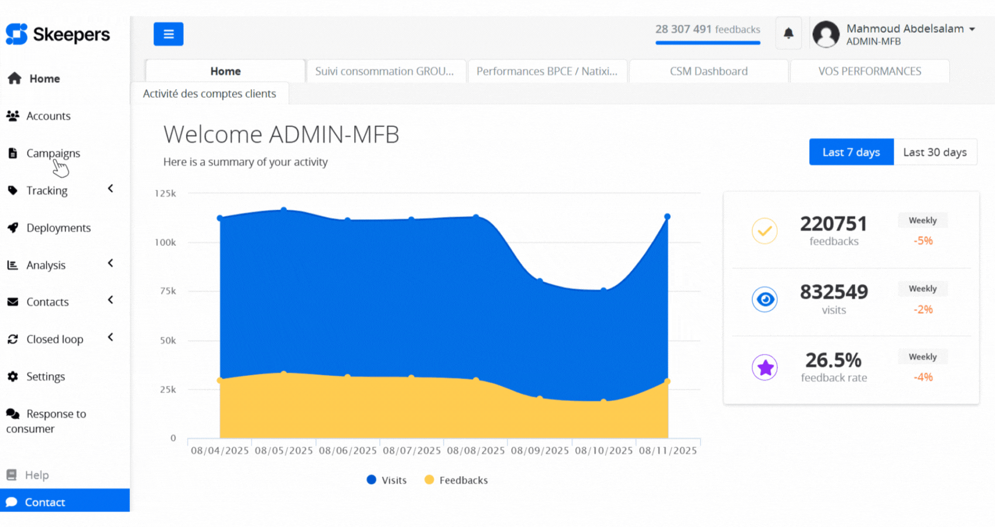
Task: Go to Accounts in the sidebar
Action: [x=49, y=116]
